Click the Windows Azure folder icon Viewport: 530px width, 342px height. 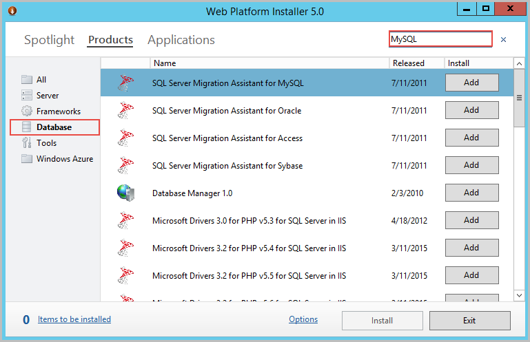27,159
